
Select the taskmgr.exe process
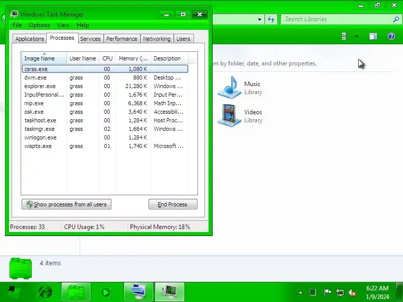click(x=105, y=129)
